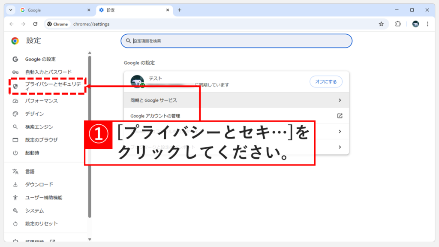Click the profile avatar in the toolbar
The image size is (439, 247).
[x=415, y=24]
